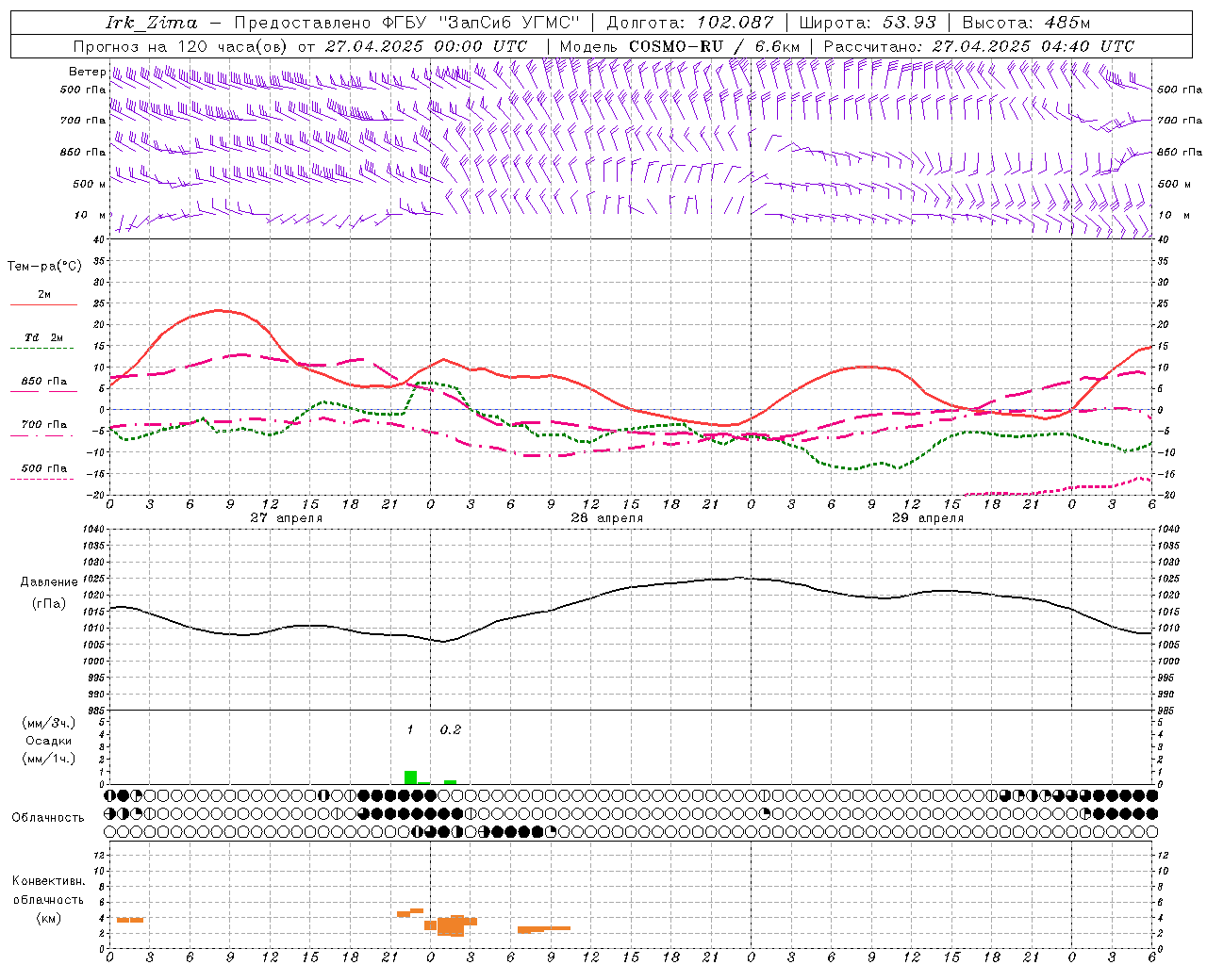Click the tallest green precipitation bar
This screenshot has height=965, width=1207.
pos(410,777)
